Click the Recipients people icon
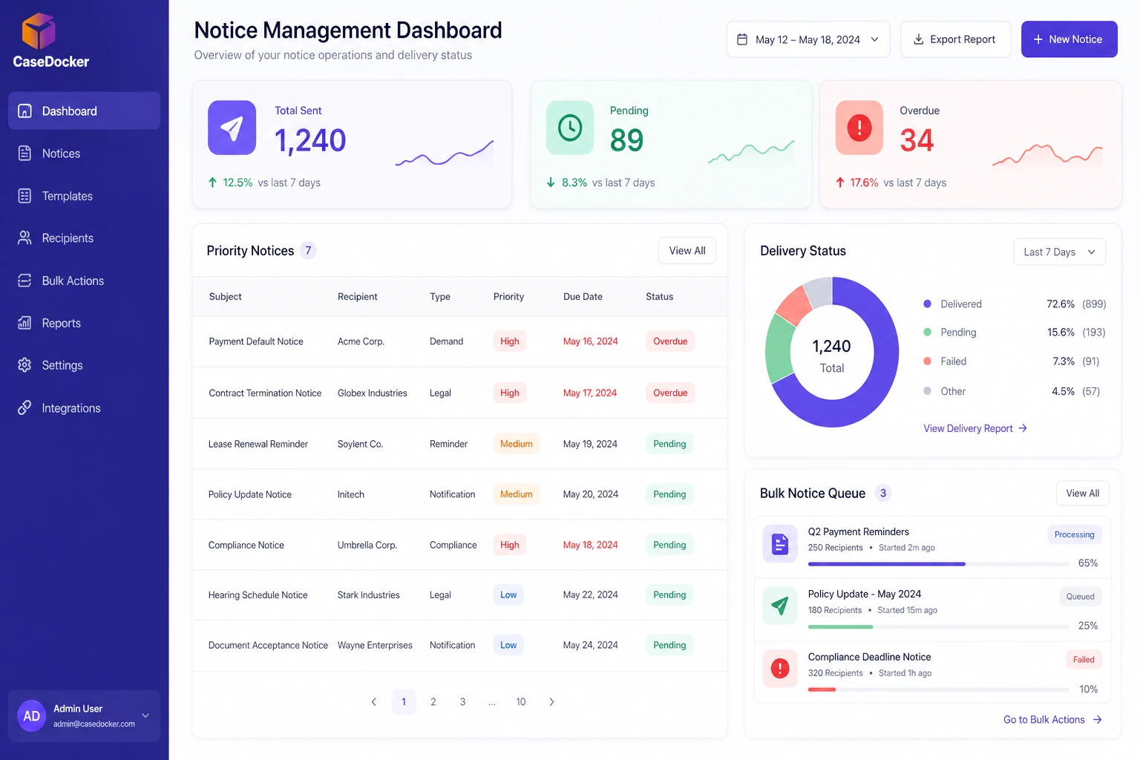Viewport: 1140px width, 760px height. click(x=24, y=237)
